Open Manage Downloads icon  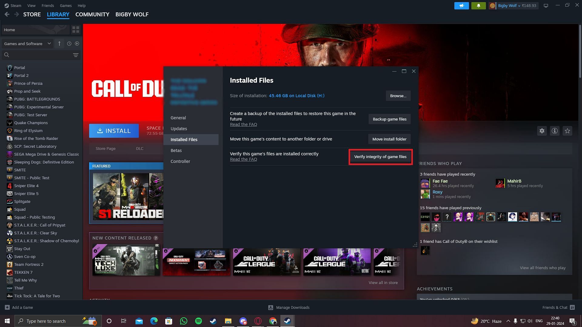point(271,307)
